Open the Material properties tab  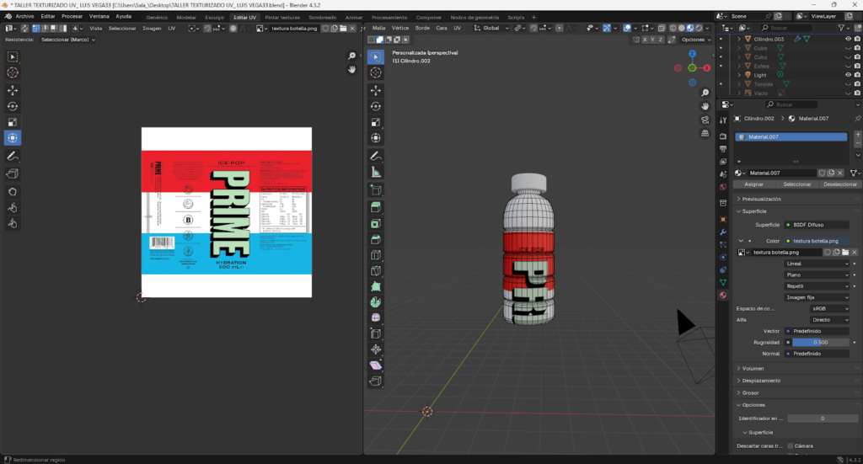coord(723,296)
